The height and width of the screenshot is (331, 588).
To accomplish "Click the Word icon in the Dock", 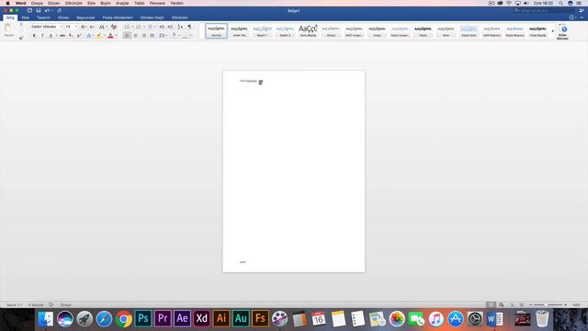I will [494, 319].
